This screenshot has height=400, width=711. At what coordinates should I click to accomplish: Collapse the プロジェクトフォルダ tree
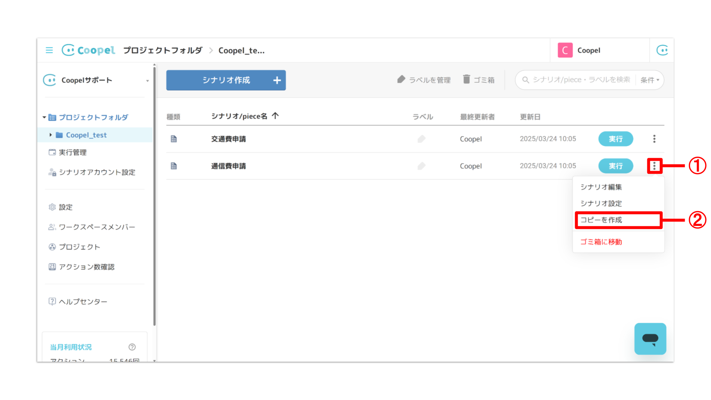tap(44, 117)
